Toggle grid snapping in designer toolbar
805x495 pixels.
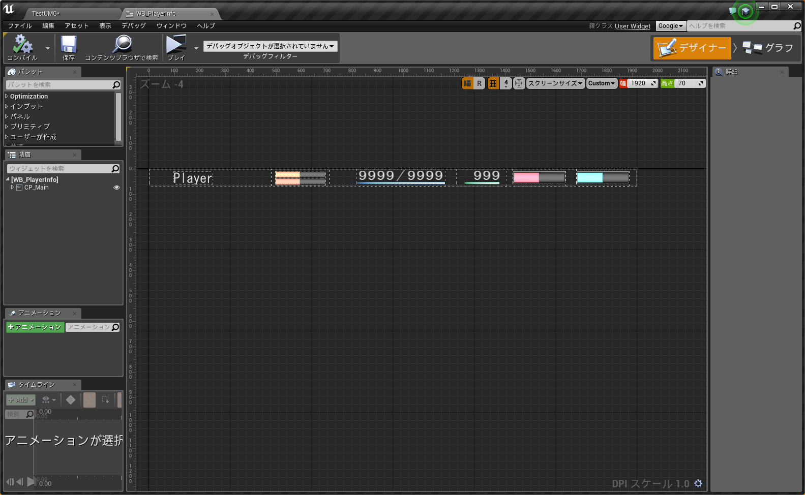(493, 83)
